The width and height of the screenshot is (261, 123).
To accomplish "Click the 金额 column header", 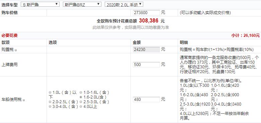I will pyautogui.click(x=137, y=43).
